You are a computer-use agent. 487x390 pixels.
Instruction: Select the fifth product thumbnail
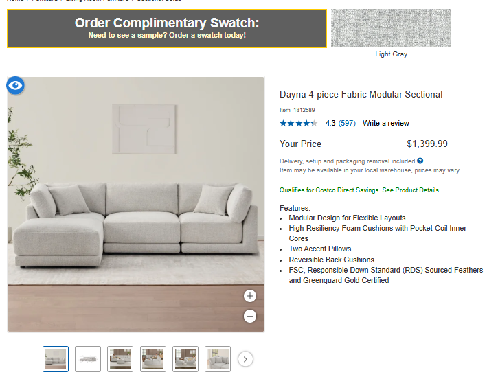(185, 359)
